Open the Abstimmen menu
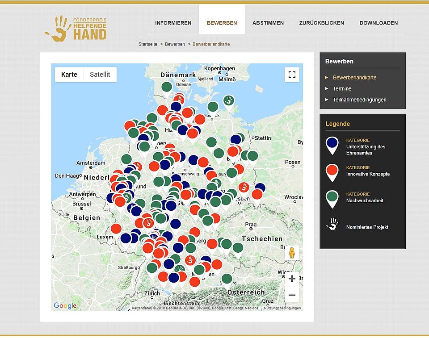The width and height of the screenshot is (429, 338). pyautogui.click(x=268, y=23)
